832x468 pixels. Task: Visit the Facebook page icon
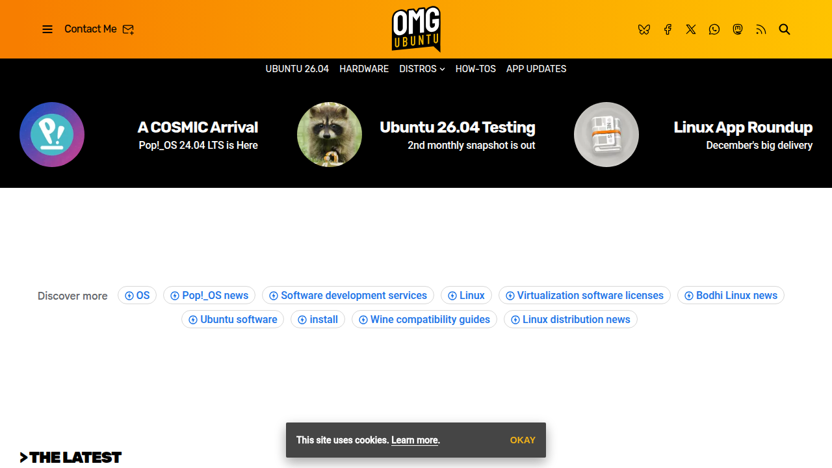click(x=668, y=29)
